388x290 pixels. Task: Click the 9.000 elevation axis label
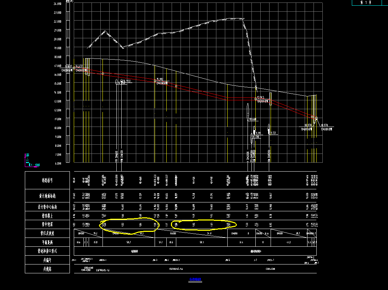pyautogui.click(x=57, y=137)
